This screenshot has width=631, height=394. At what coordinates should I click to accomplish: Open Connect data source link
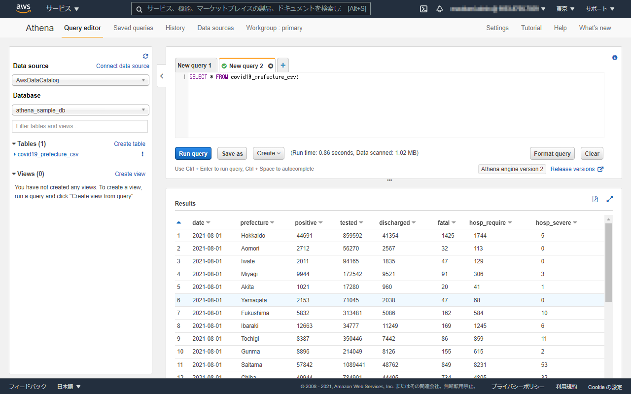click(123, 66)
